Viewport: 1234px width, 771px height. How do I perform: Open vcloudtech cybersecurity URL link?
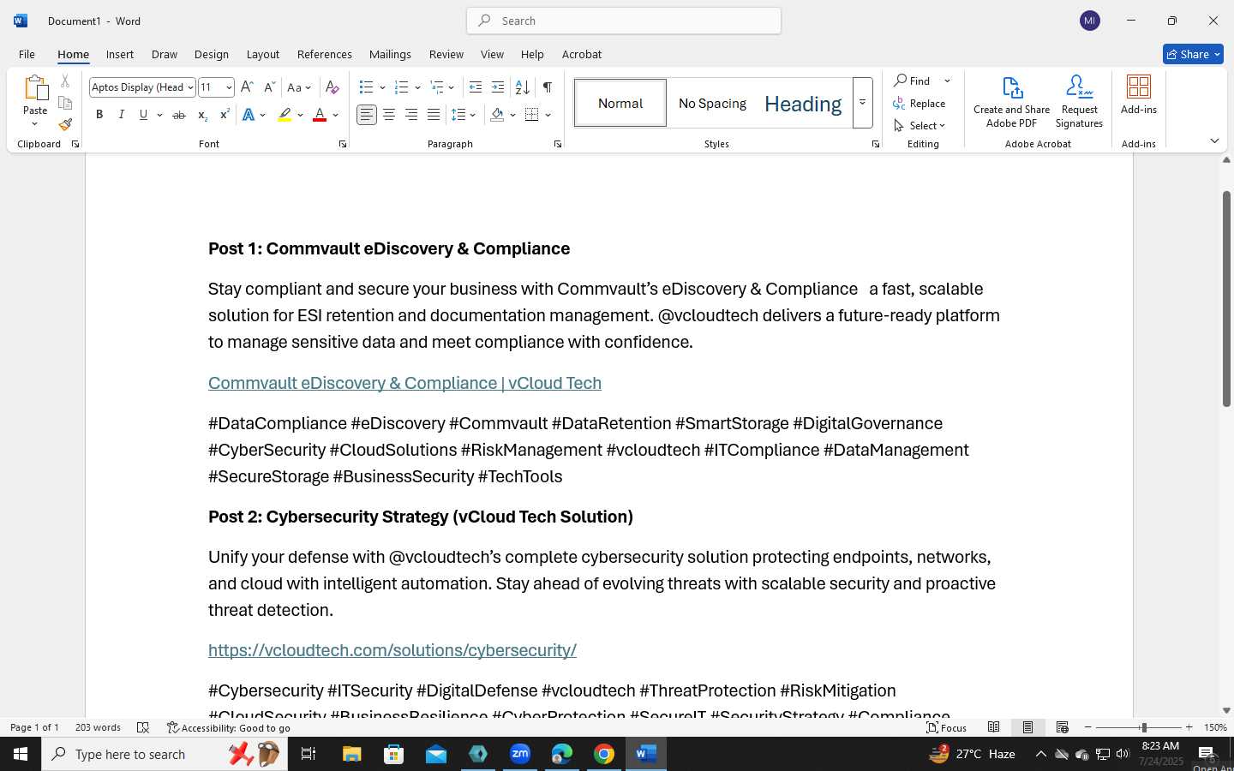[x=392, y=650]
